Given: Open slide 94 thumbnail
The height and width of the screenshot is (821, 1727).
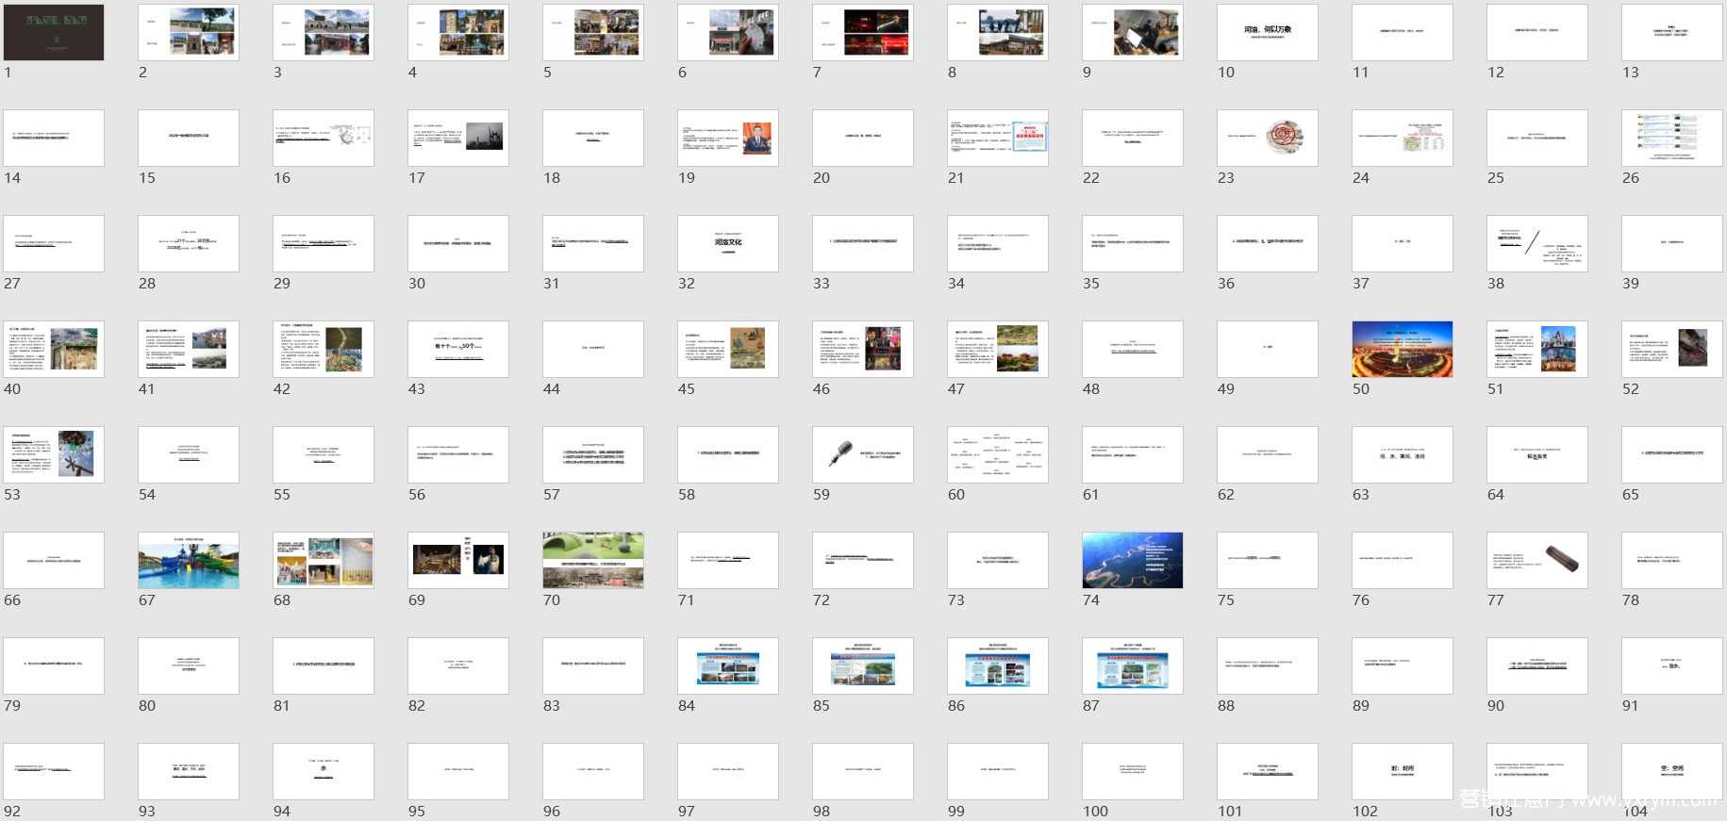Looking at the screenshot, I should coord(324,771).
